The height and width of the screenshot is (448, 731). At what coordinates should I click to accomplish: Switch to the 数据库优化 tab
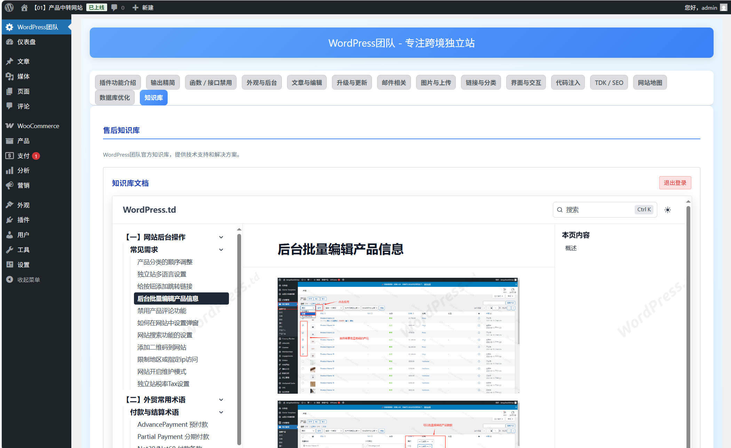[114, 97]
